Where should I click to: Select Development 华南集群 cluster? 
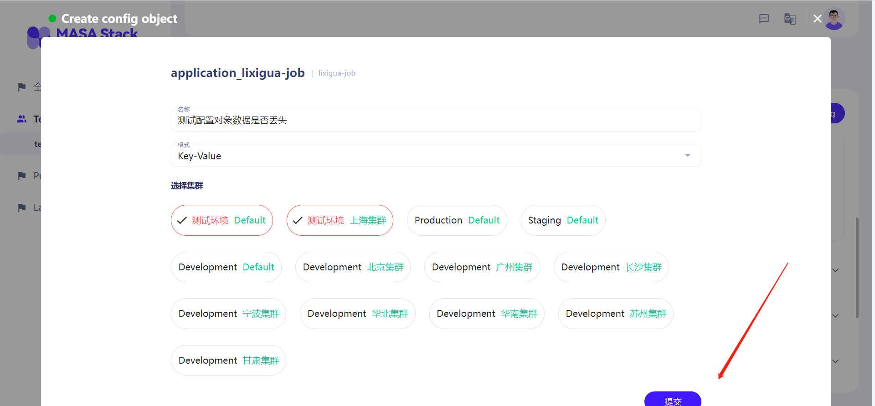tap(487, 314)
